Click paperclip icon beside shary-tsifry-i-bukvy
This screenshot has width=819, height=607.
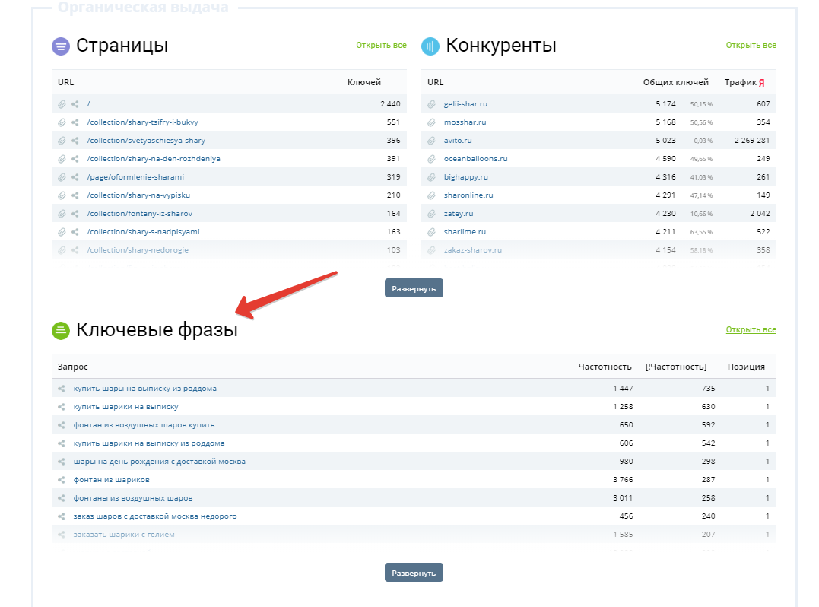[x=62, y=122]
